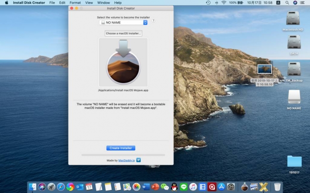Click the battery 100% indicator

(x=236, y=3)
